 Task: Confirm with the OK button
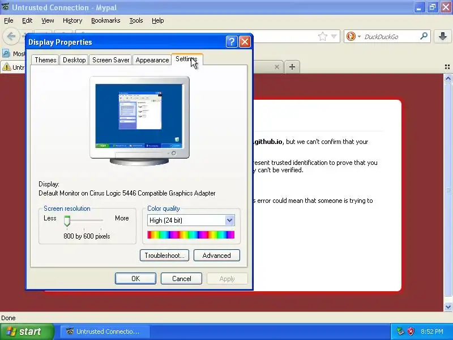(135, 278)
